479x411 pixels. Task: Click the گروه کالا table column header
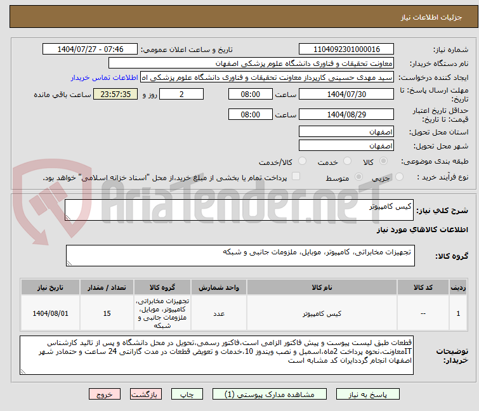162,287
